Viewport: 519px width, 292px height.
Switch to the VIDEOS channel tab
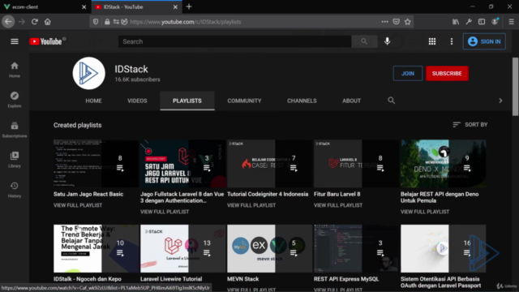point(137,101)
